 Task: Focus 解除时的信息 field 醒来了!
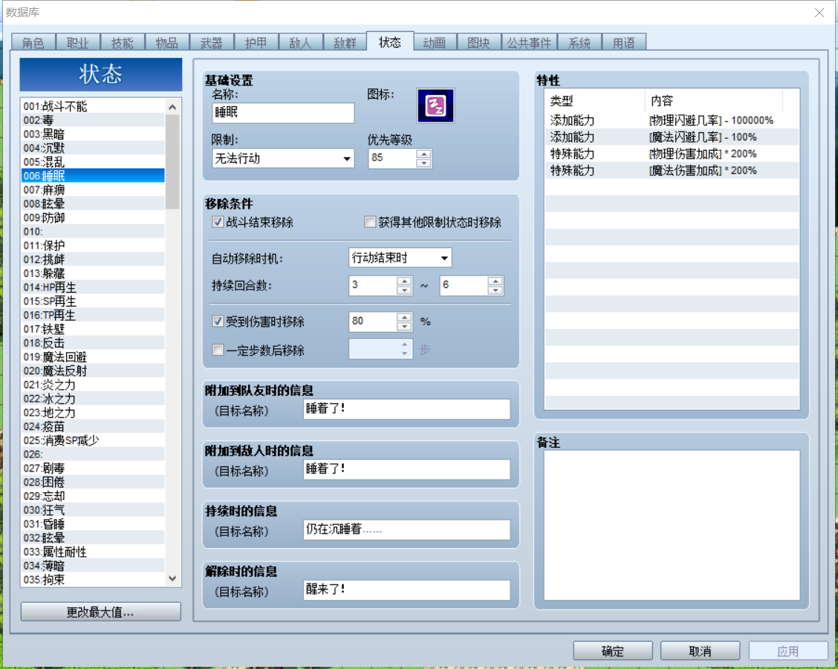pyautogui.click(x=406, y=590)
